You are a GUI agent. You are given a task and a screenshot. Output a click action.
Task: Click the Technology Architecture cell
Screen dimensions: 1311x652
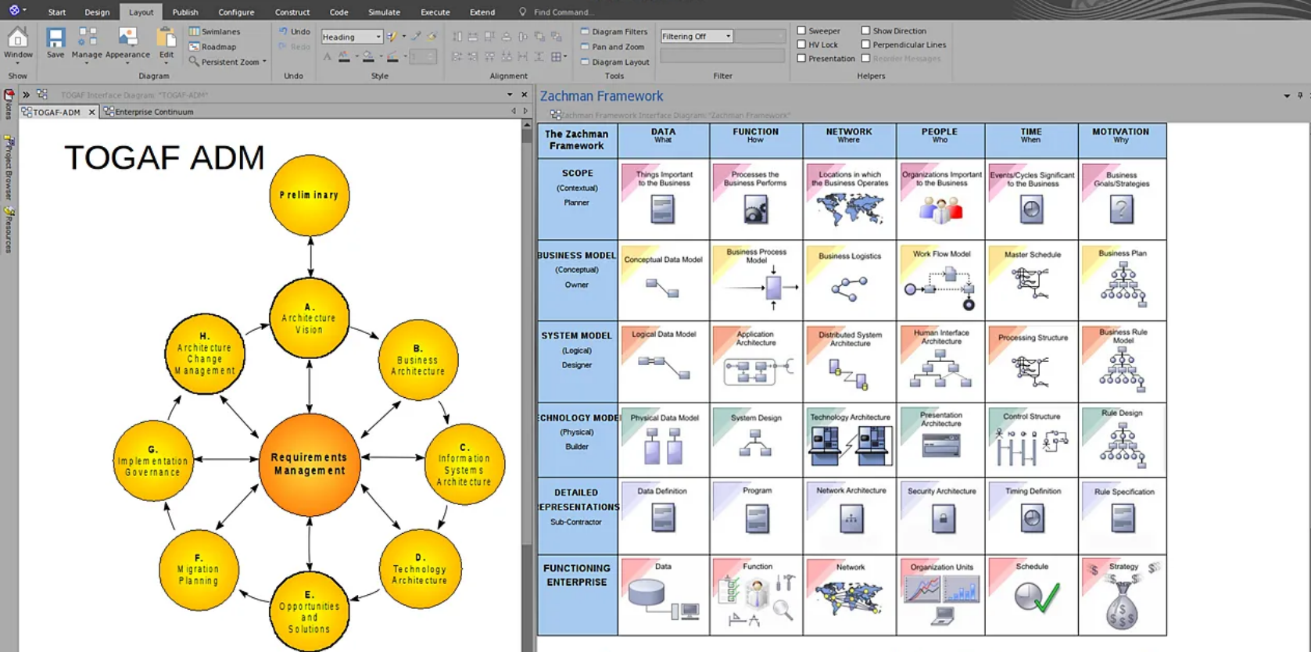850,439
